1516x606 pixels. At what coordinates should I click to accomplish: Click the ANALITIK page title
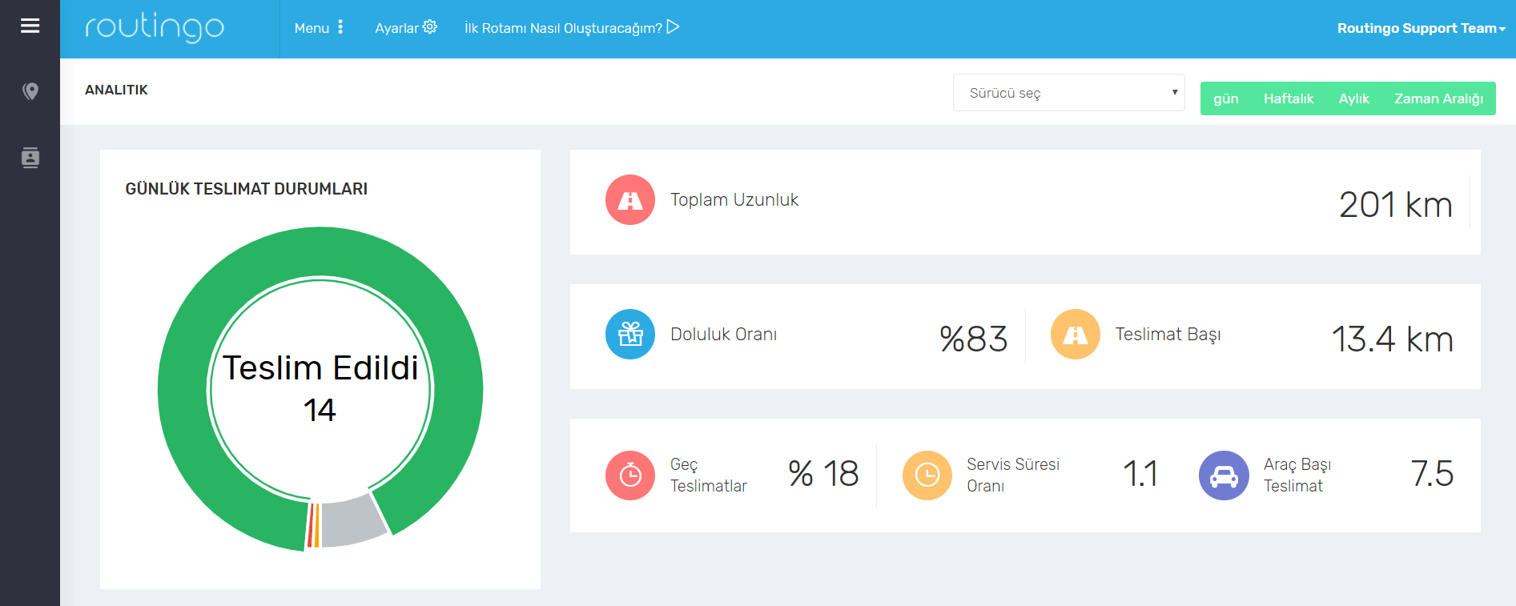tap(117, 90)
